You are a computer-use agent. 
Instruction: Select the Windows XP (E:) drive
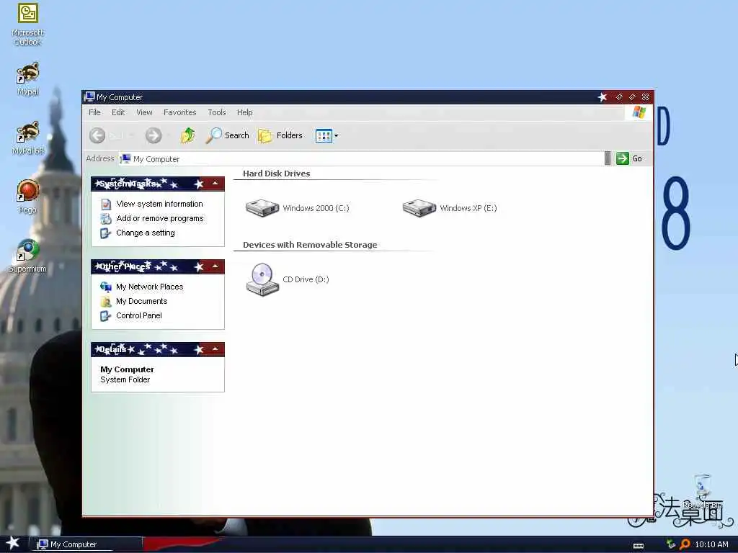tap(450, 208)
